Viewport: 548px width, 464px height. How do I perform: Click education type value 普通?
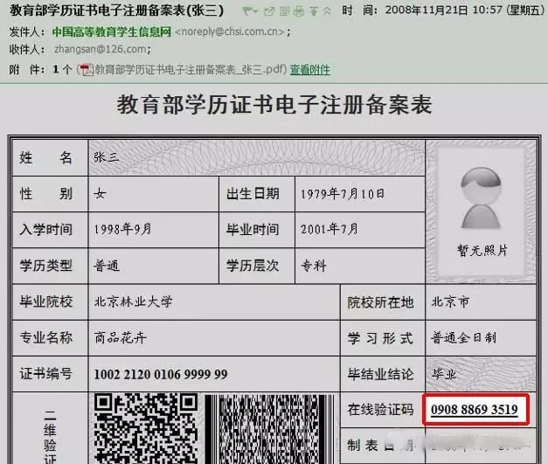click(107, 266)
